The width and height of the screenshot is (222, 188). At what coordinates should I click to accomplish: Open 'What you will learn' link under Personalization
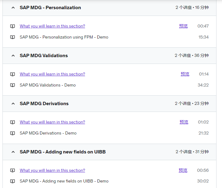(52, 26)
